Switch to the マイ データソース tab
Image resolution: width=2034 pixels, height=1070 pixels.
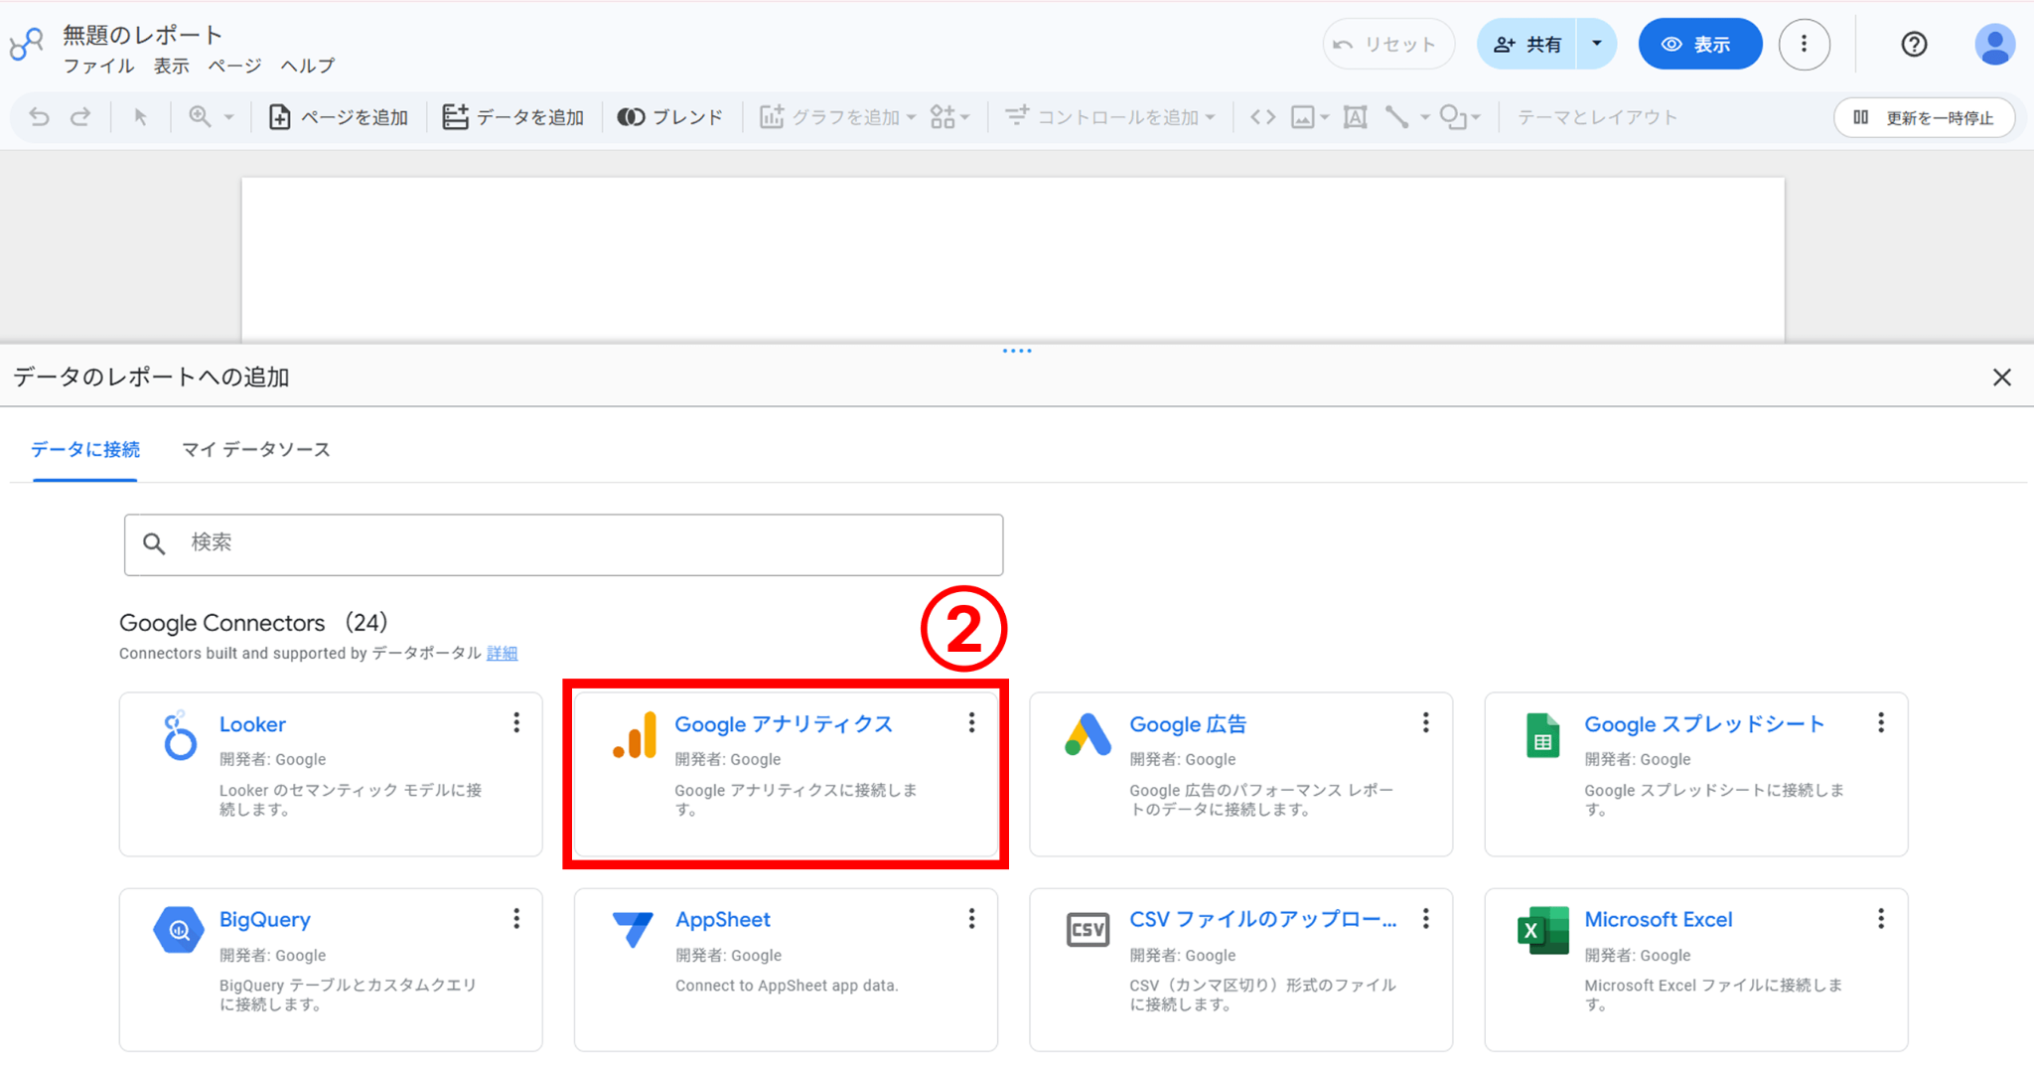pyautogui.click(x=256, y=450)
